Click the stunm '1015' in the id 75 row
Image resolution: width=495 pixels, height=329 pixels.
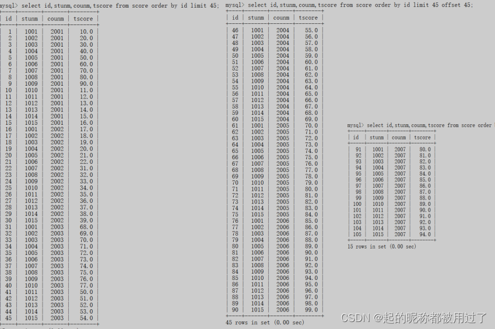click(257, 215)
